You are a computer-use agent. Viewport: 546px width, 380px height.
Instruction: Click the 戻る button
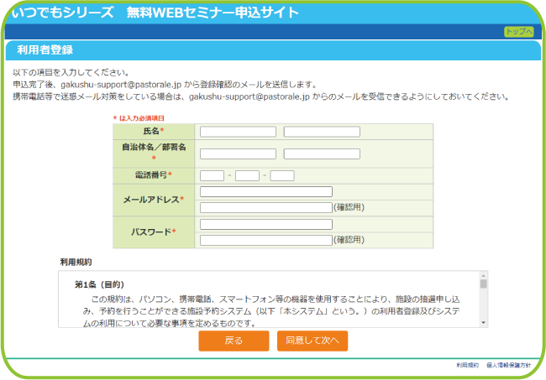[234, 341]
